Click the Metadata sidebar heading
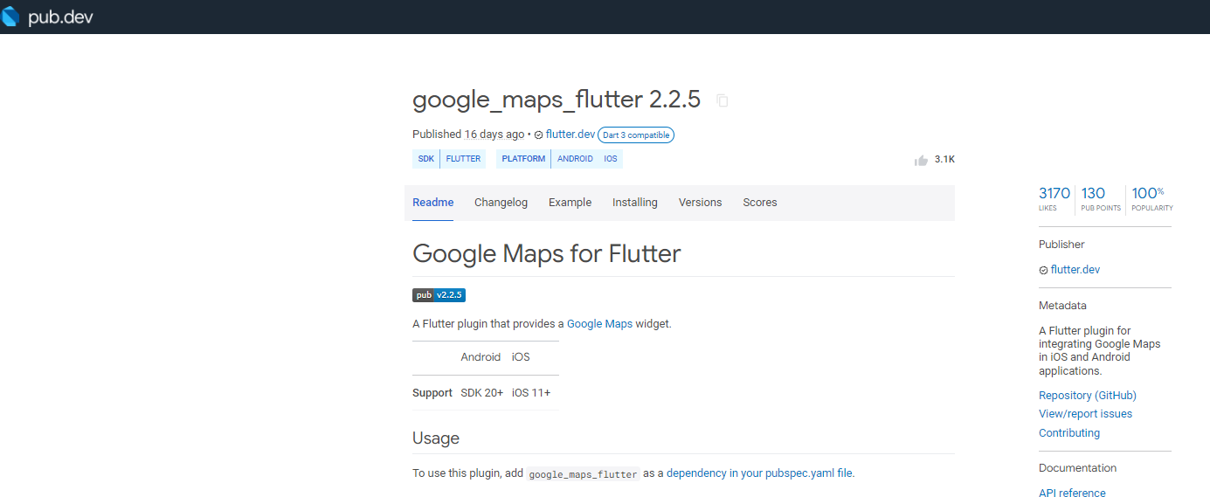The height and width of the screenshot is (497, 1210). 1062,306
